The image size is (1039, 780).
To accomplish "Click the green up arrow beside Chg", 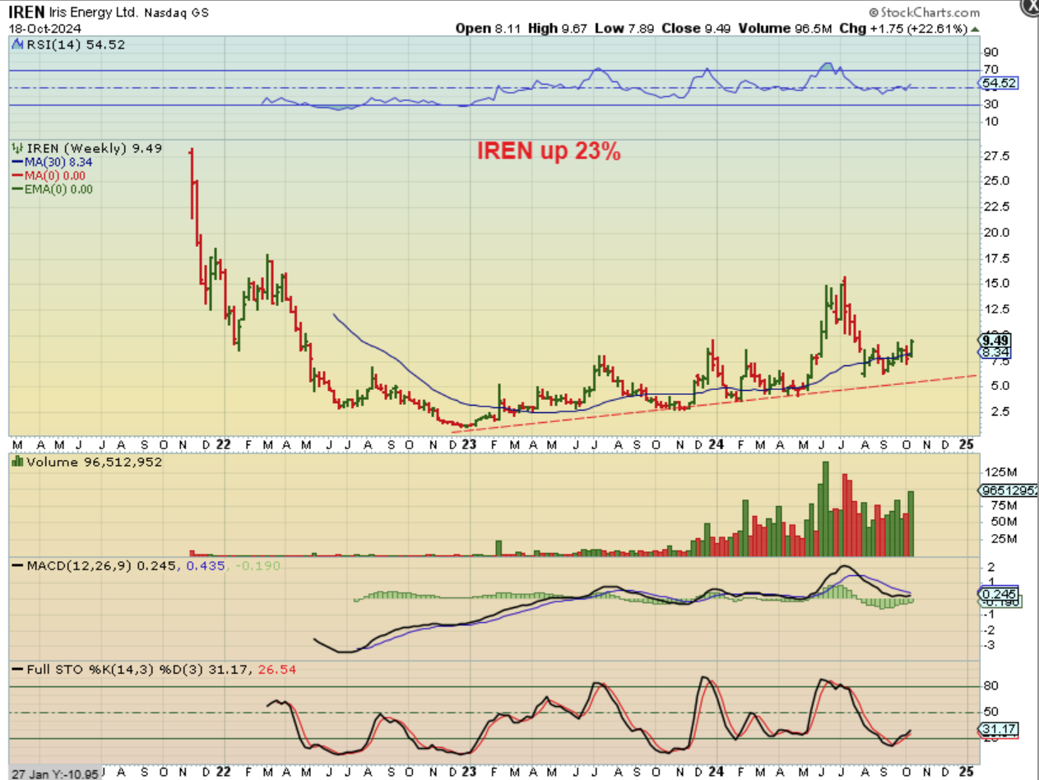I will [976, 28].
